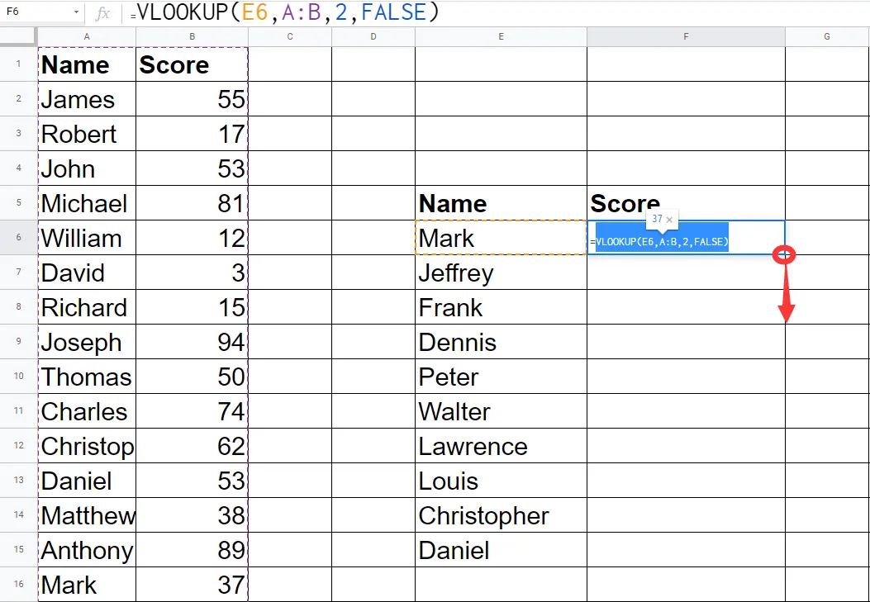Image resolution: width=870 pixels, height=602 pixels.
Task: Select column E header
Action: pos(501,36)
